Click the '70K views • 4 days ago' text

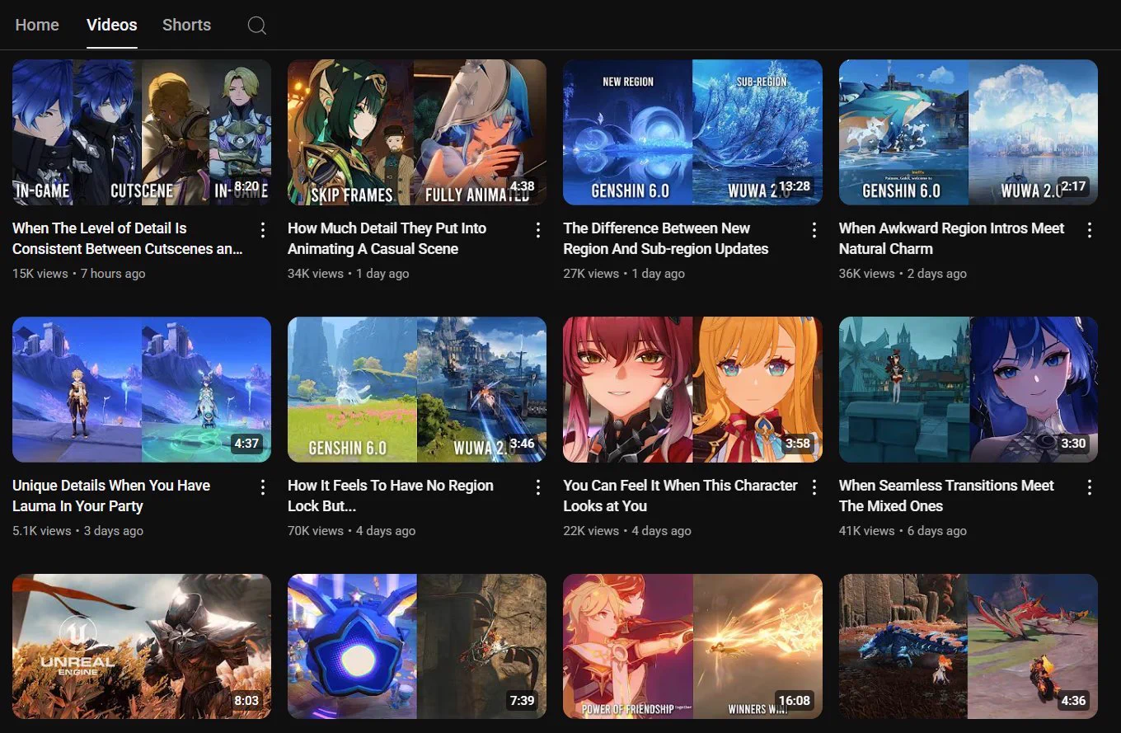[352, 531]
